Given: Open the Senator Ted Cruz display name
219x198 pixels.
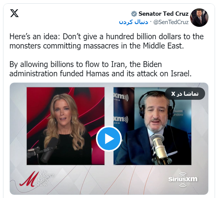Looking at the screenshot, I should point(163,14).
